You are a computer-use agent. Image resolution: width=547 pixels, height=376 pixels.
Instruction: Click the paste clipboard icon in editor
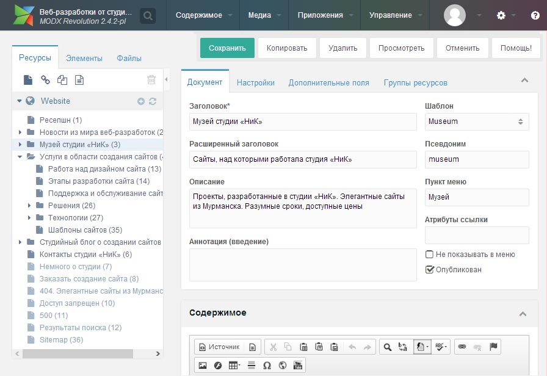click(x=303, y=347)
